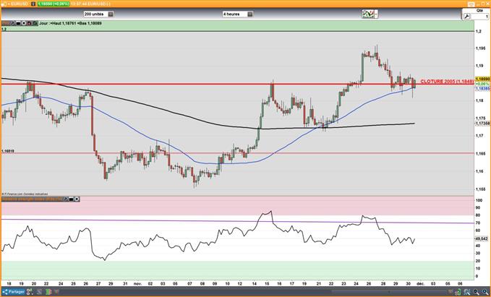Click the 49,542 RSI value label

(x=482, y=238)
